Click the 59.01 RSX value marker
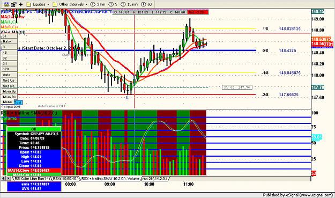The width and height of the screenshot is (335, 198). point(317,137)
